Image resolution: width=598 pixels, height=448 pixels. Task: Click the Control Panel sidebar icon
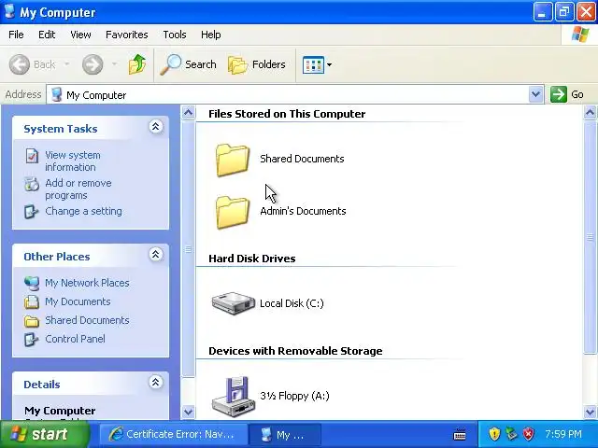coord(32,339)
